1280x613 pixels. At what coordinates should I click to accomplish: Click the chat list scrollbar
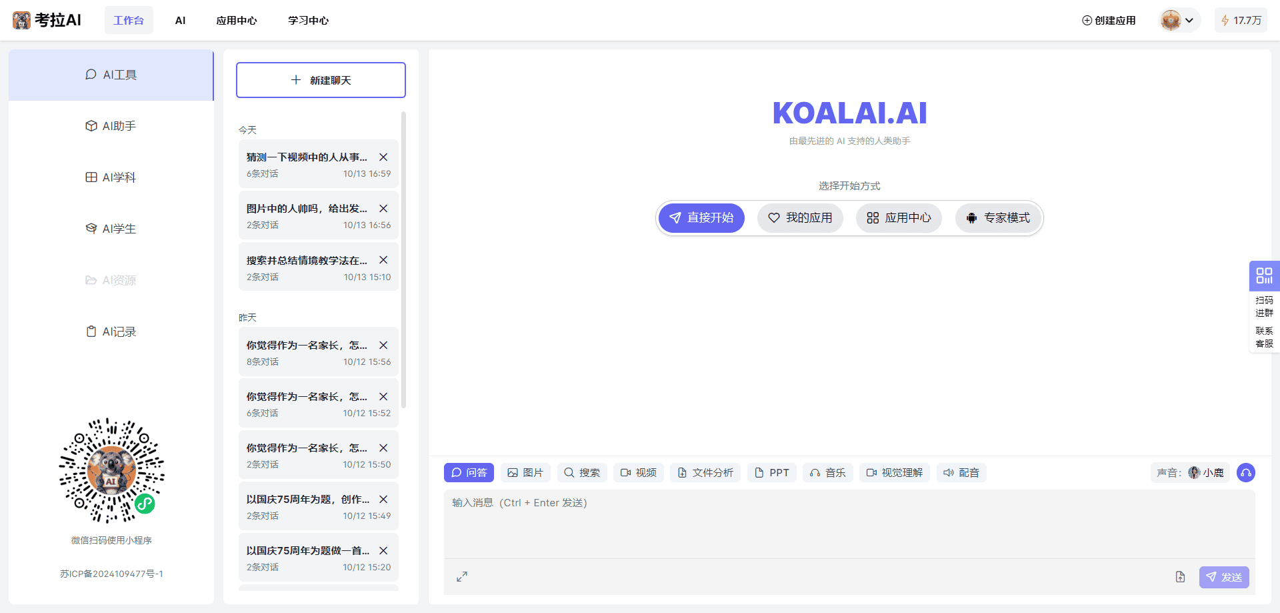coord(404,260)
